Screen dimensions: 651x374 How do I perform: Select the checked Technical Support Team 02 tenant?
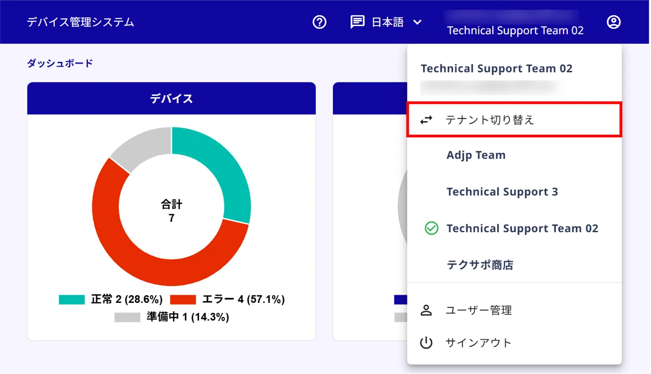click(x=522, y=229)
